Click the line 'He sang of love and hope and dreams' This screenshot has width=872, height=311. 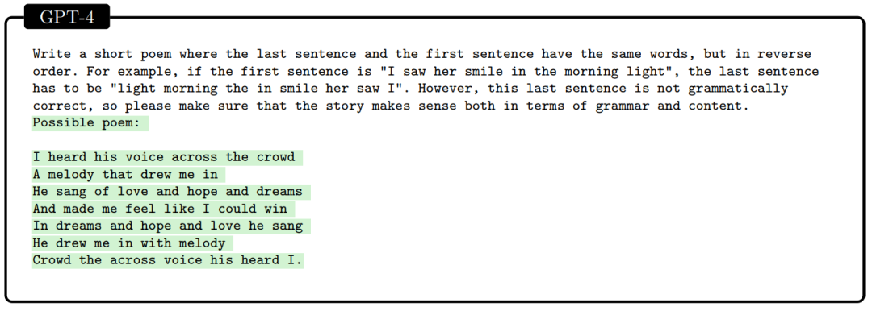171,192
